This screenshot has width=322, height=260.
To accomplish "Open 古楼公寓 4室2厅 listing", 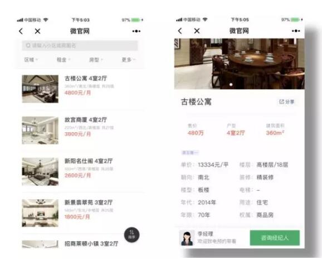I will point(82,89).
